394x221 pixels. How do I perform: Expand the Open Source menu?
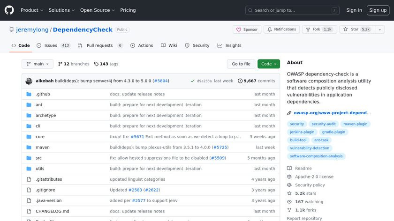[98, 10]
